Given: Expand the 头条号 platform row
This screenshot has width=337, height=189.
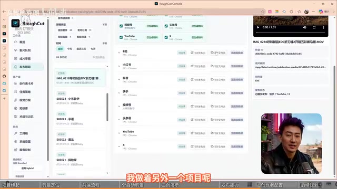Looking at the screenshot, I should (119, 120).
